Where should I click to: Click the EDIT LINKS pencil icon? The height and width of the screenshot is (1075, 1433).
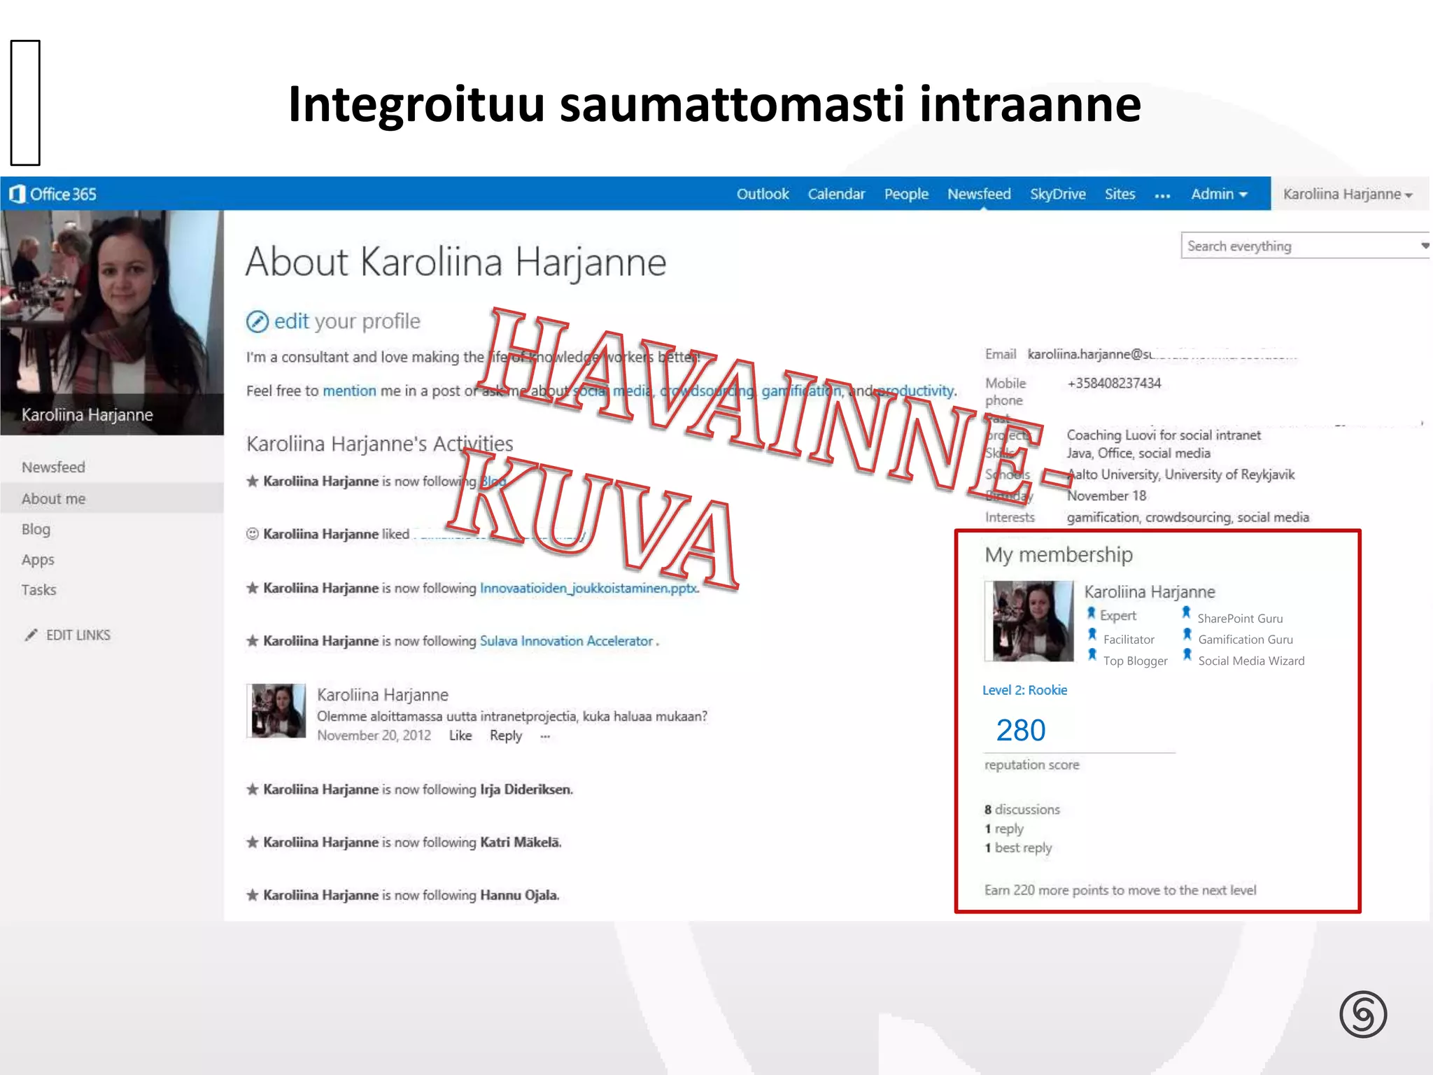pos(31,635)
